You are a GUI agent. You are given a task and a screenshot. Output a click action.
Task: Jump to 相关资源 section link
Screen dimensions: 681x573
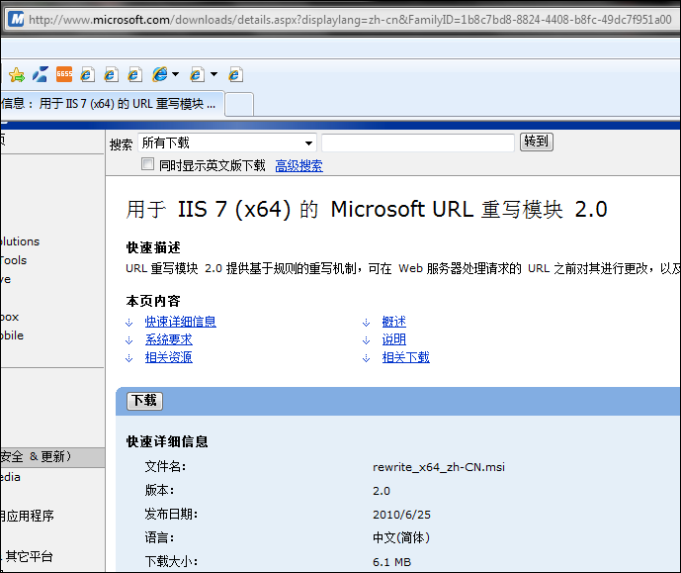point(168,357)
